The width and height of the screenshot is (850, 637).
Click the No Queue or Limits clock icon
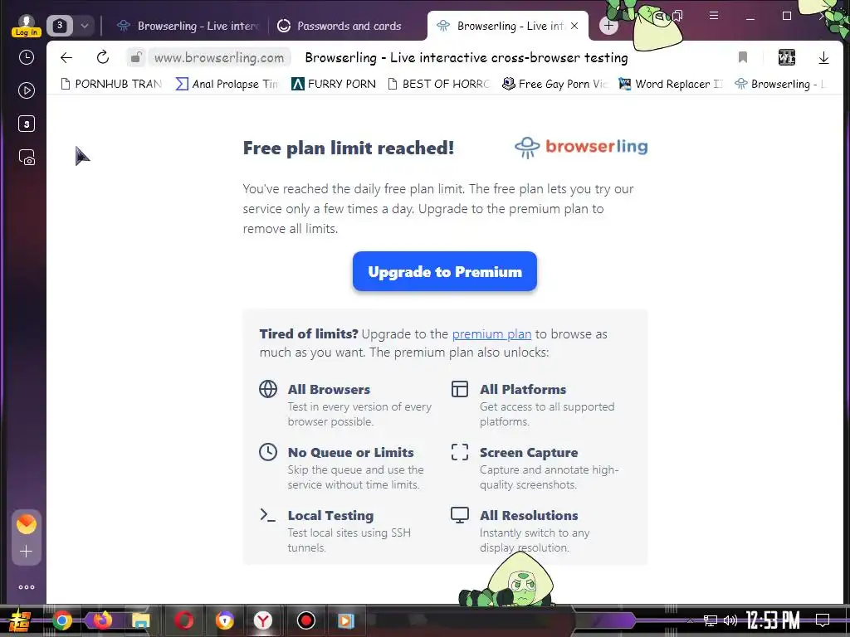tap(268, 452)
